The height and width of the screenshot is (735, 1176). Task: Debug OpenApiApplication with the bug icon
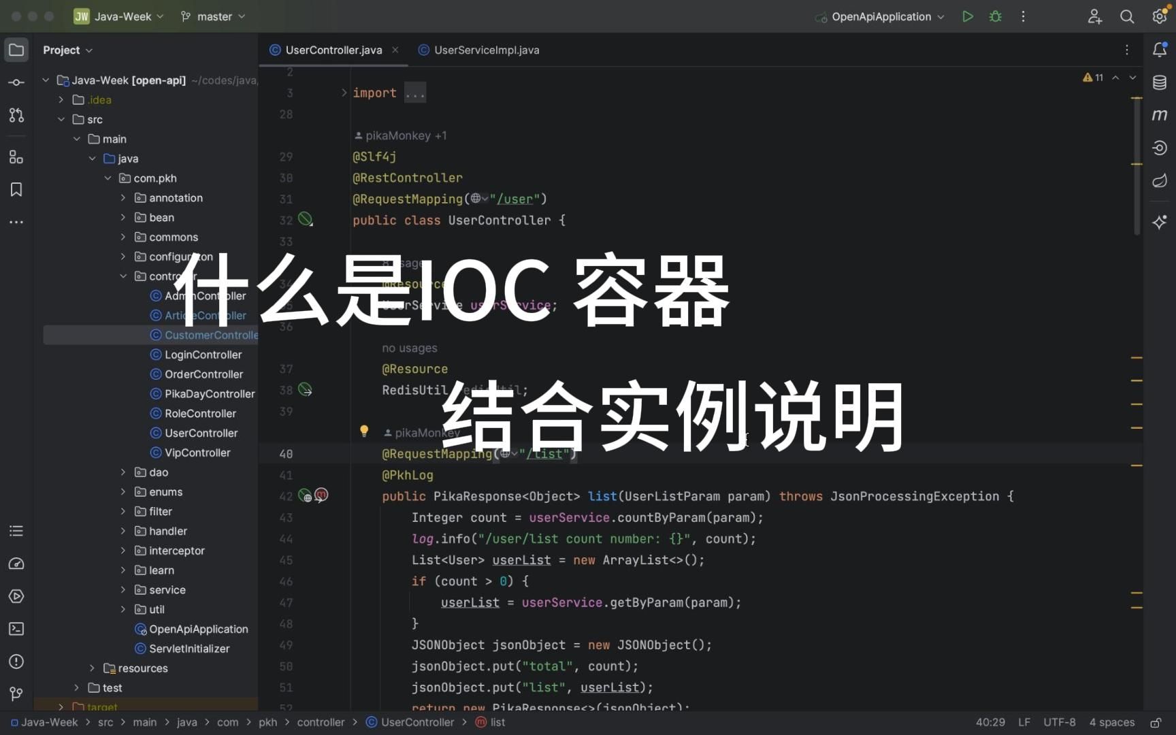coord(996,16)
